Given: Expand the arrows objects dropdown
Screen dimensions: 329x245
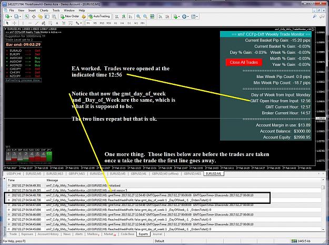Looking at the screenshot, I should point(81,23).
